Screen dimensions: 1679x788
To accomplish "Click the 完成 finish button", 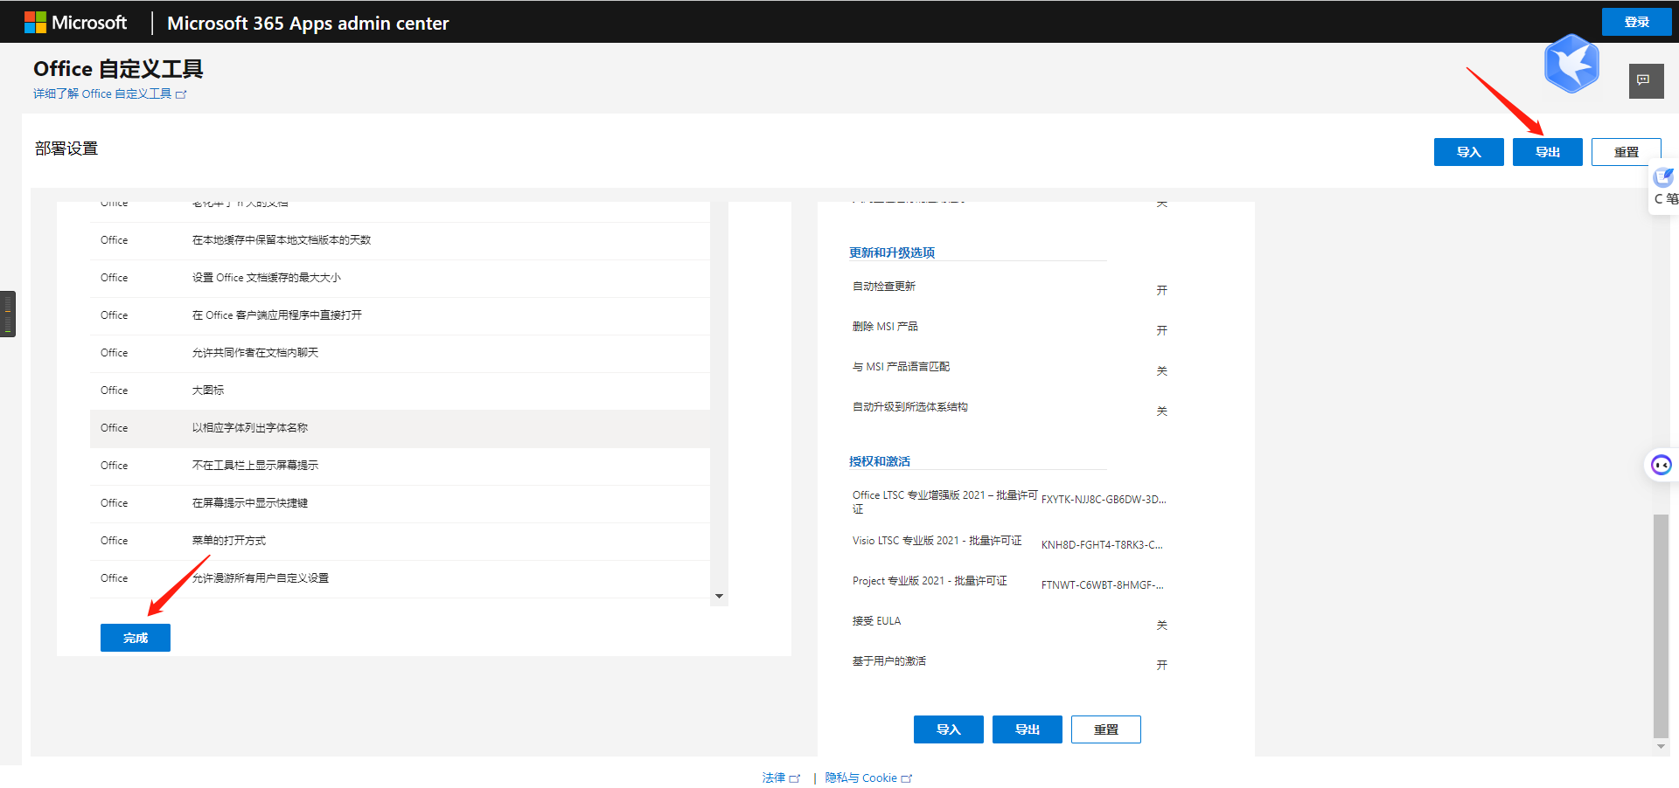I will tap(136, 638).
